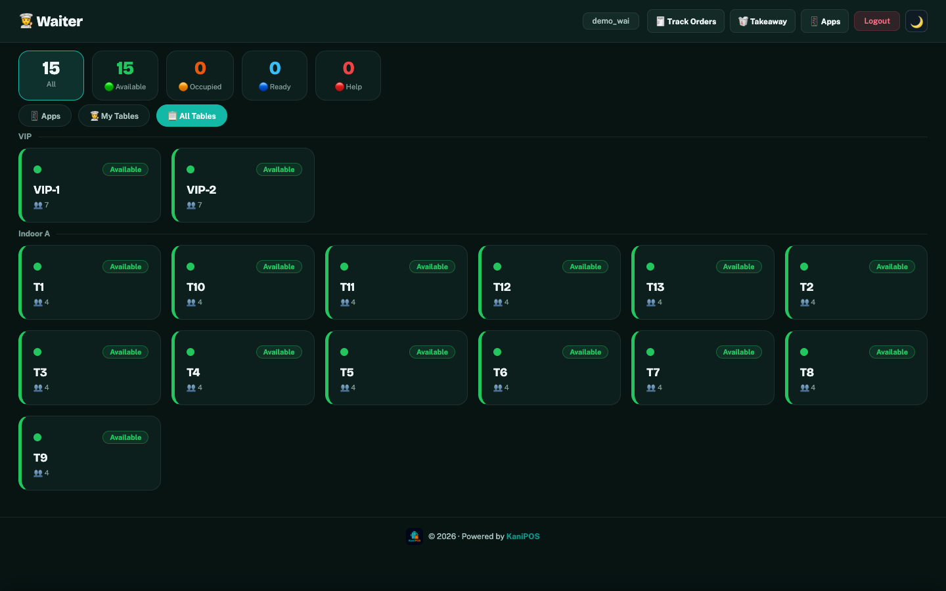Click the Indoor A section heading
This screenshot has width=946, height=591.
point(34,234)
